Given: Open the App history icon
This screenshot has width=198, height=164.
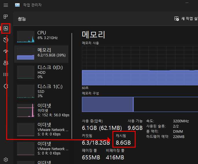Looking at the screenshot, I should point(6,40).
